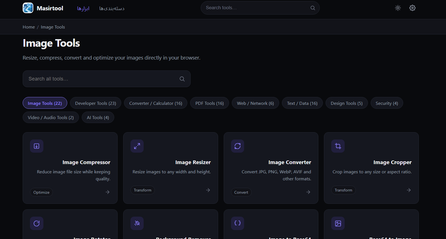Click the Base64 to Image picture icon
446x239 pixels.
click(338, 223)
